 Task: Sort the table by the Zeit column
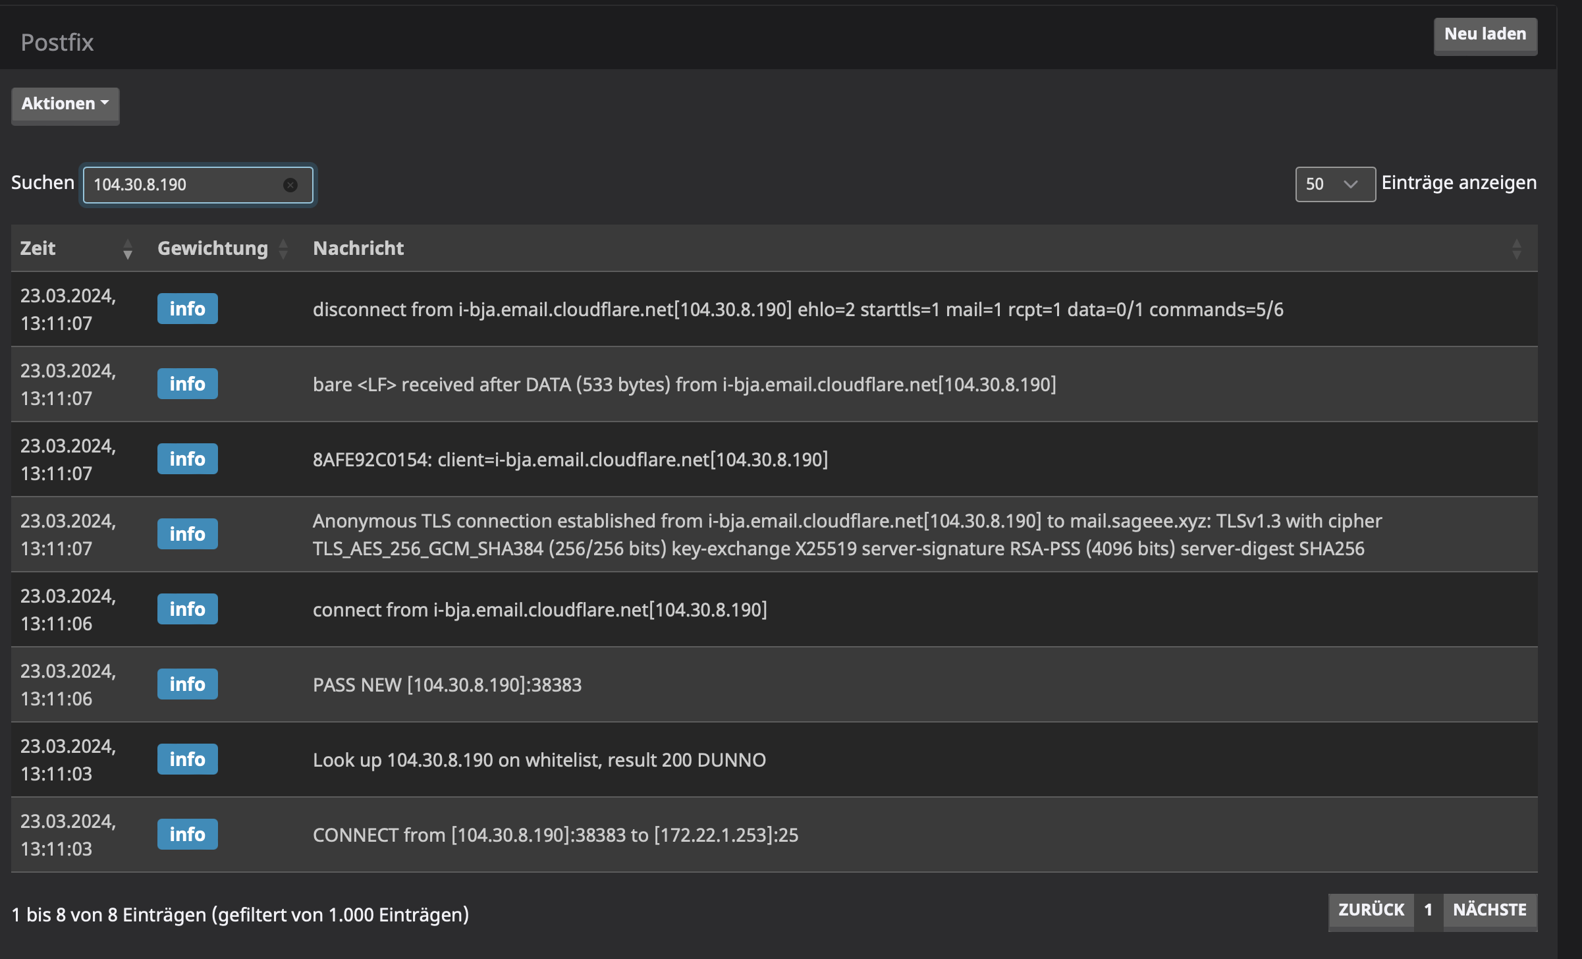click(x=128, y=249)
